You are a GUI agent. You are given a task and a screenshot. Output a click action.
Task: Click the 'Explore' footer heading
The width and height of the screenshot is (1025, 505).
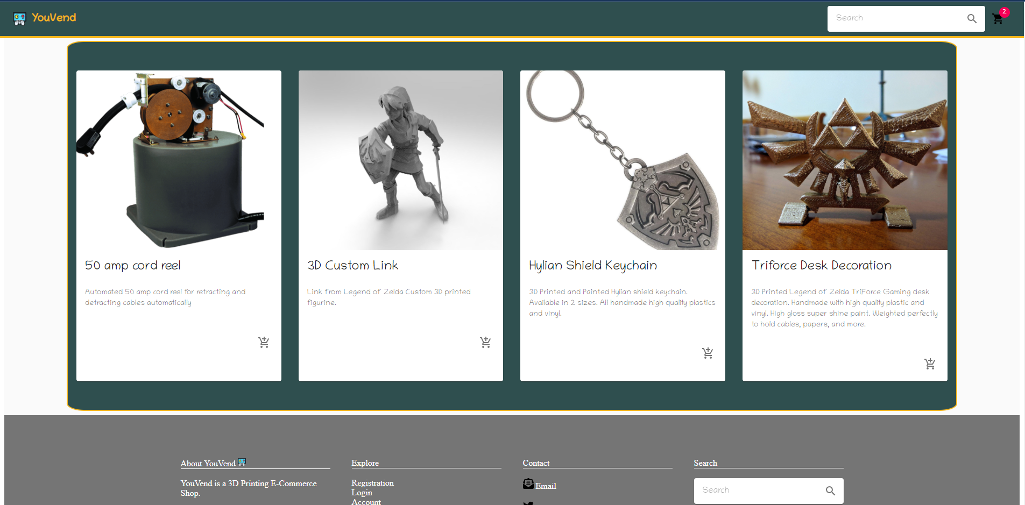coord(365,463)
